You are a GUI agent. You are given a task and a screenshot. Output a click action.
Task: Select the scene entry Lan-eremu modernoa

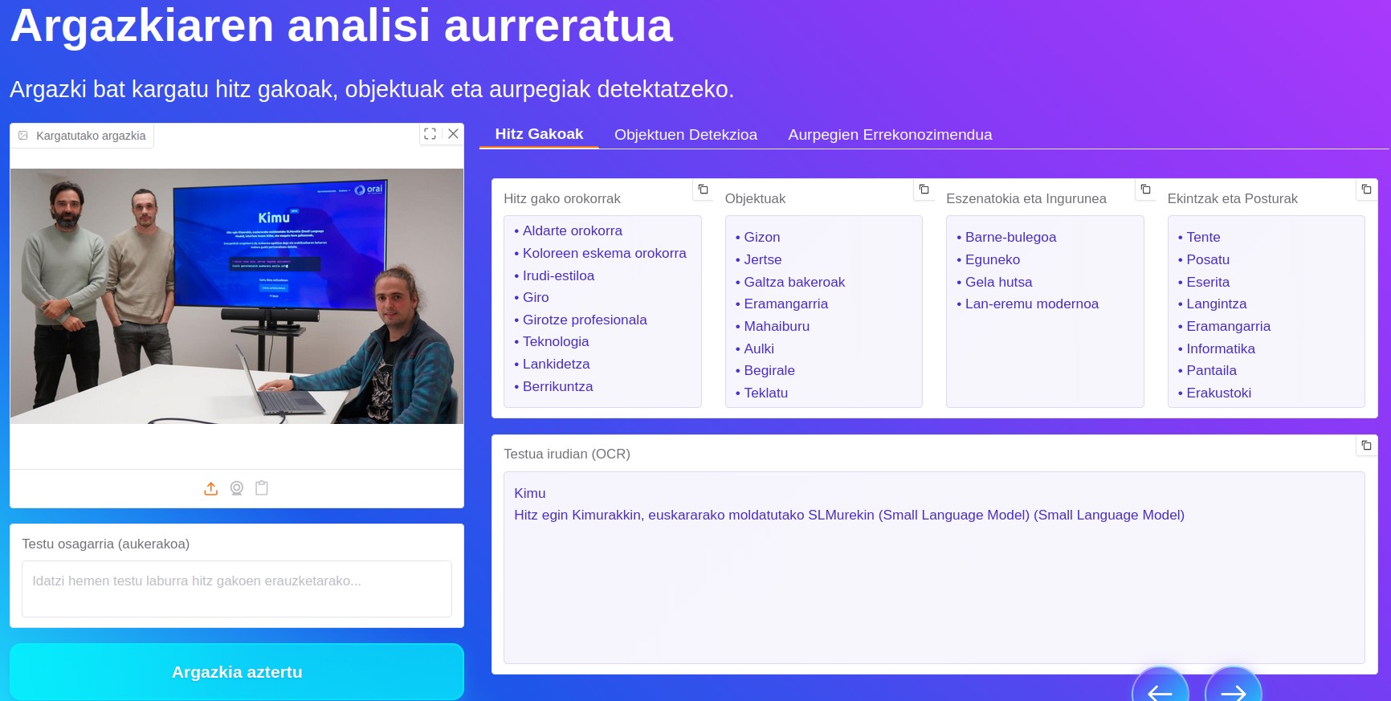1031,304
